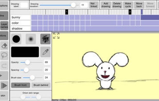This screenshot has width=159, height=101.
Task: Click the Drawing duration value 11
Action: tap(84, 5)
